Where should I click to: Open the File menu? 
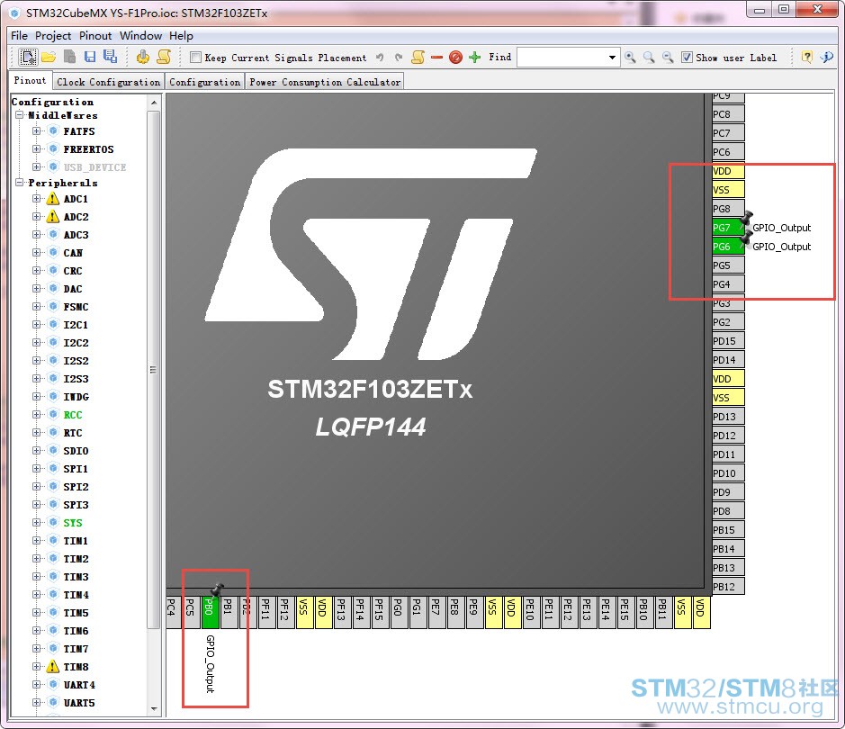(20, 36)
